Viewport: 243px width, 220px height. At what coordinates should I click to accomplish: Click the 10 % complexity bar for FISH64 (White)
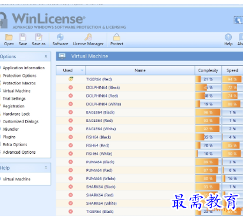(x=208, y=154)
